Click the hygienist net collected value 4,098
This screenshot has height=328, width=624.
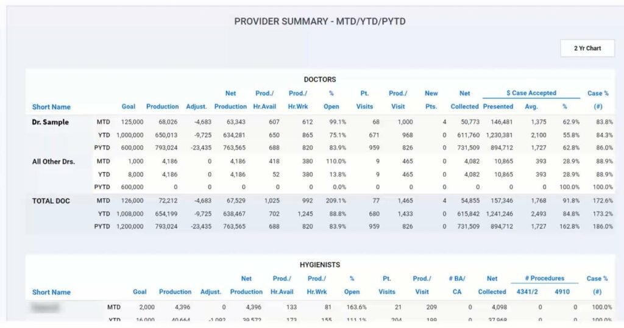point(499,307)
